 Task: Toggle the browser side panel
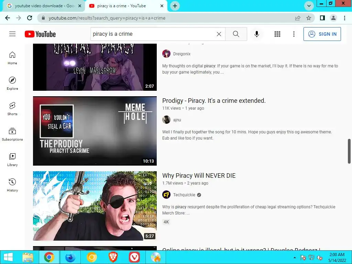click(322, 18)
